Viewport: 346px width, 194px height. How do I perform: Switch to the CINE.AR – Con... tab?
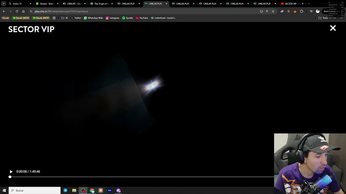[74, 4]
